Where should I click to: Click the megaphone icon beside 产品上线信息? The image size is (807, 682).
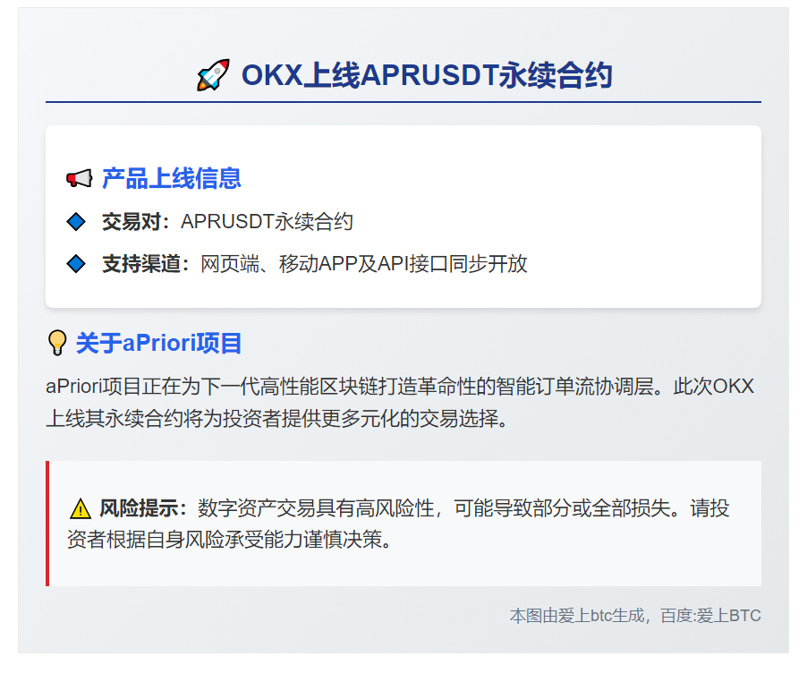click(x=79, y=179)
